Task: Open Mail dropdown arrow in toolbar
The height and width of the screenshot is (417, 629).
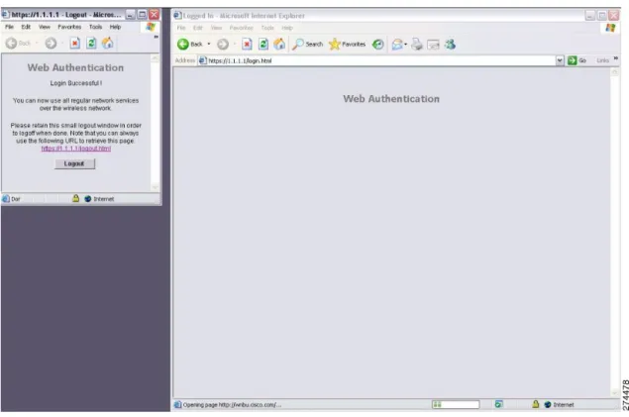Action: click(x=405, y=45)
